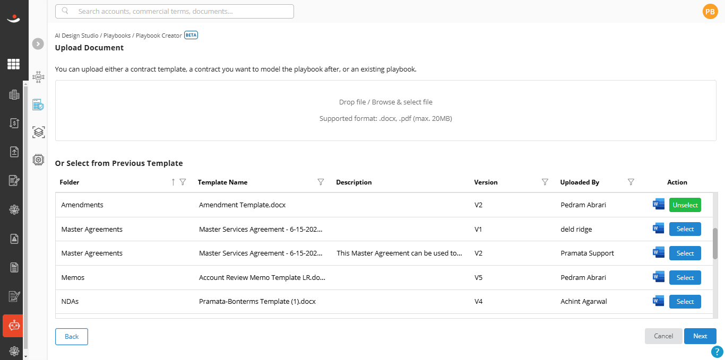This screenshot has height=360, width=725.
Task: Go to AI Design Studio breadcrumb
Action: pos(77,36)
